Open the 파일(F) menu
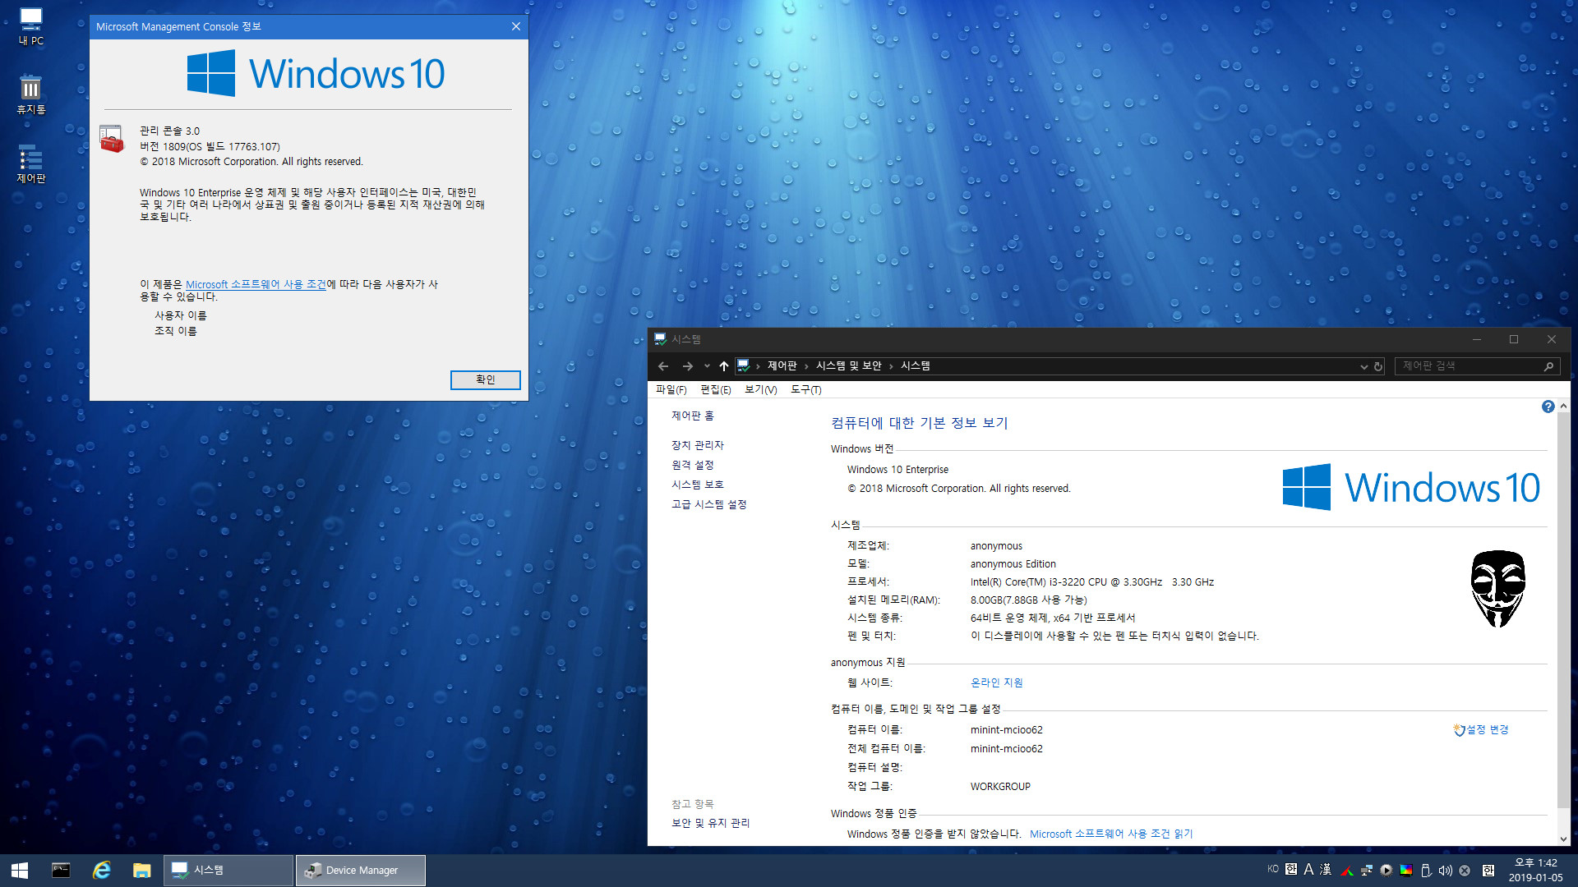This screenshot has width=1578, height=887. click(671, 389)
